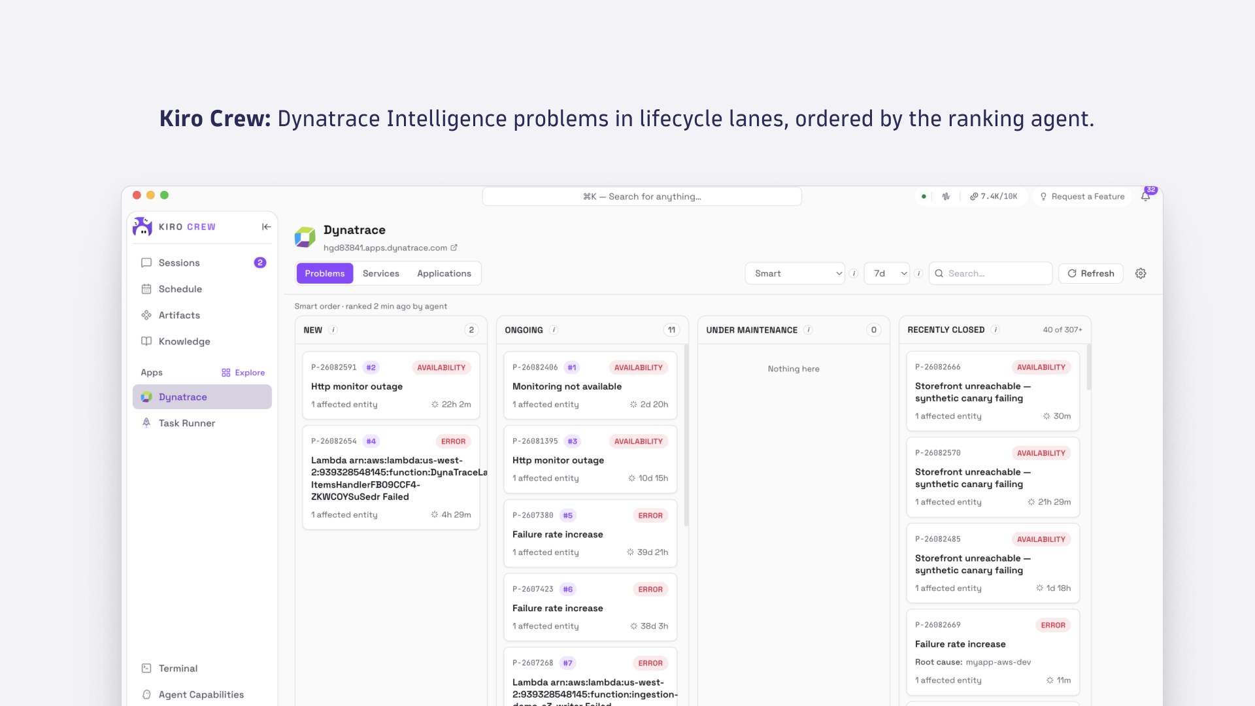Open problem card P-2607380 Failure rate increase
Viewport: 1255px width, 706px height.
click(x=590, y=533)
